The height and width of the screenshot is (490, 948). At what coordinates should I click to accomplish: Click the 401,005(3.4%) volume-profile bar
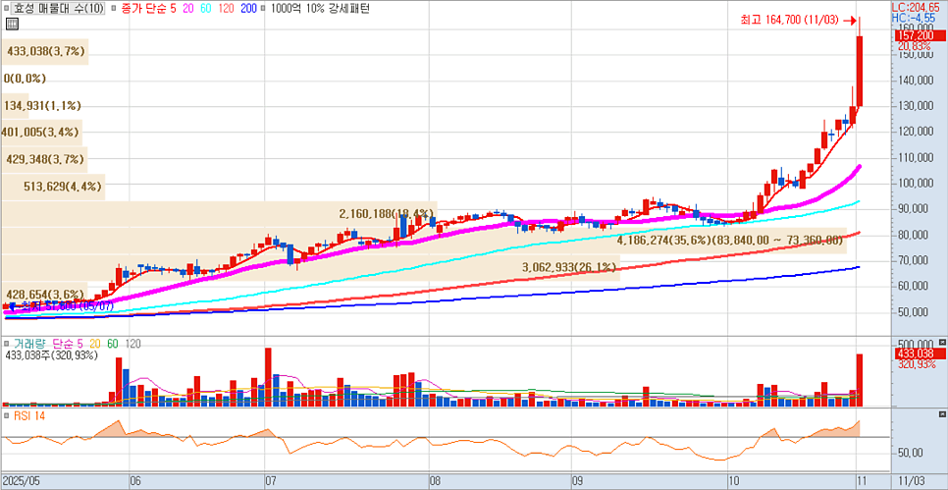click(41, 132)
